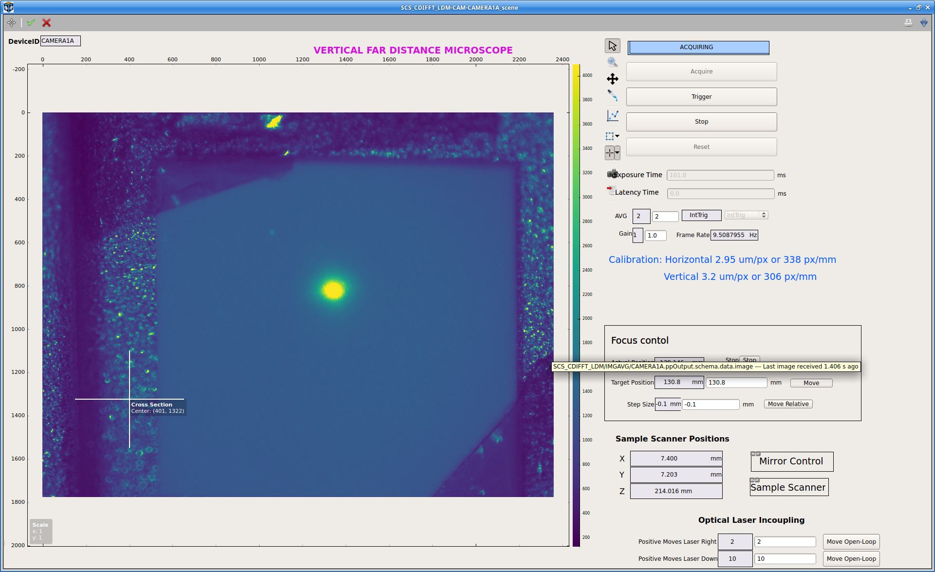Click the Exposure Time input field
The width and height of the screenshot is (935, 572).
click(720, 175)
